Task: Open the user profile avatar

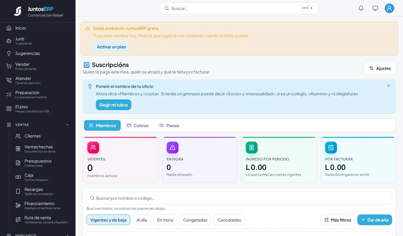Action: [389, 8]
